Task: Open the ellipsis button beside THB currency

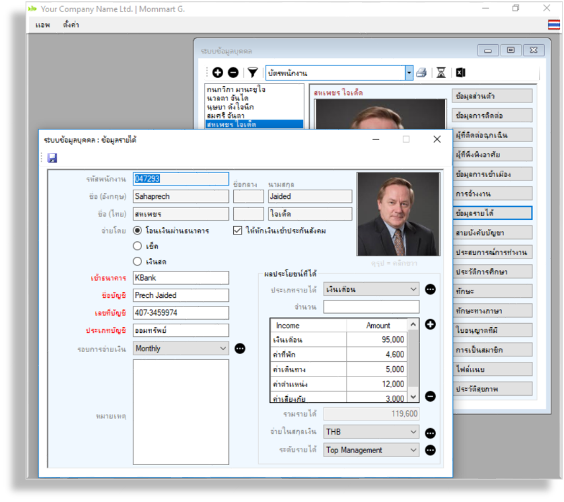Action: [430, 433]
